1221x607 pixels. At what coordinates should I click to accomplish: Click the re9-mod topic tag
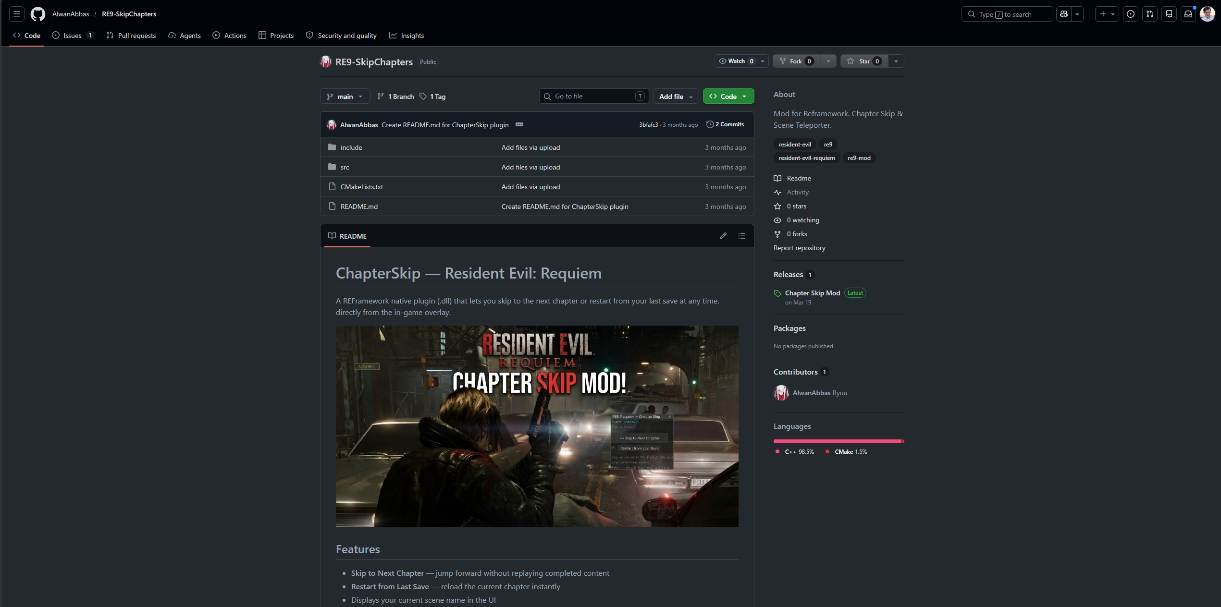pyautogui.click(x=859, y=158)
